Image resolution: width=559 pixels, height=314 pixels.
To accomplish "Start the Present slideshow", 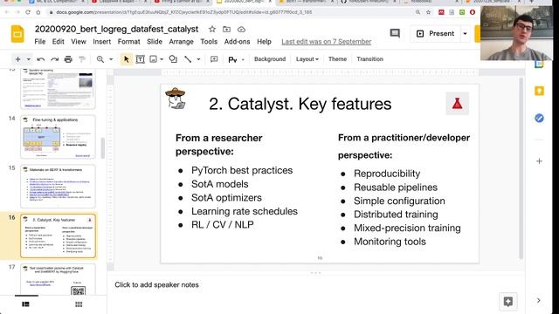I will click(x=436, y=33).
